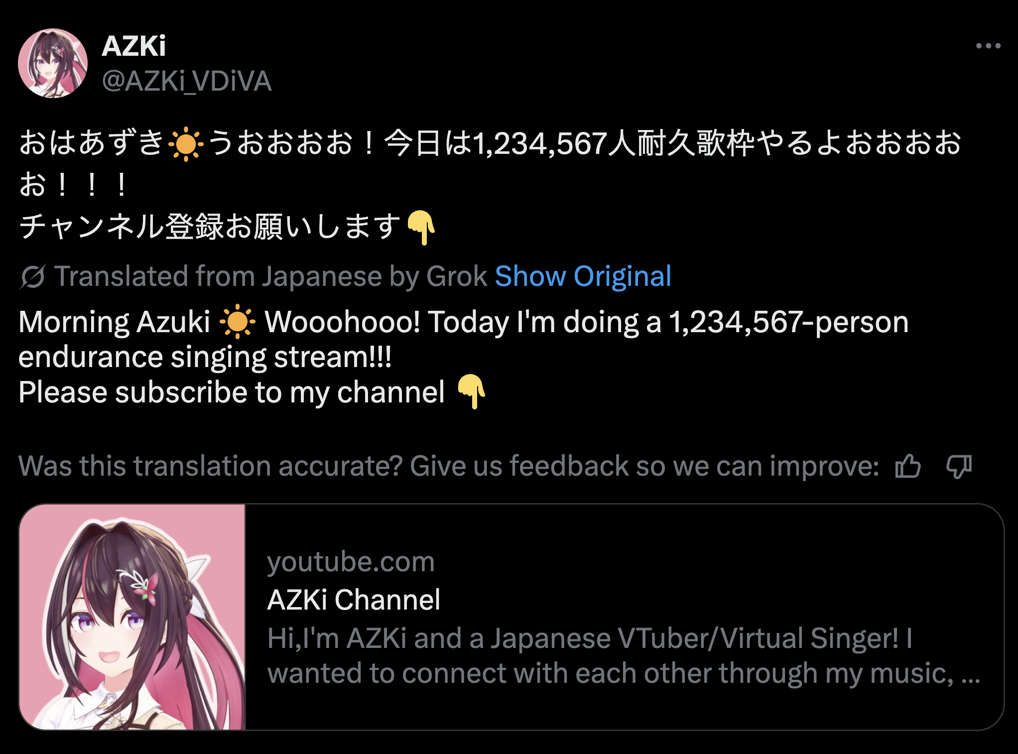Open the @AZKi_VDiVA handle
Viewport: 1018px width, 754px height.
[x=187, y=81]
